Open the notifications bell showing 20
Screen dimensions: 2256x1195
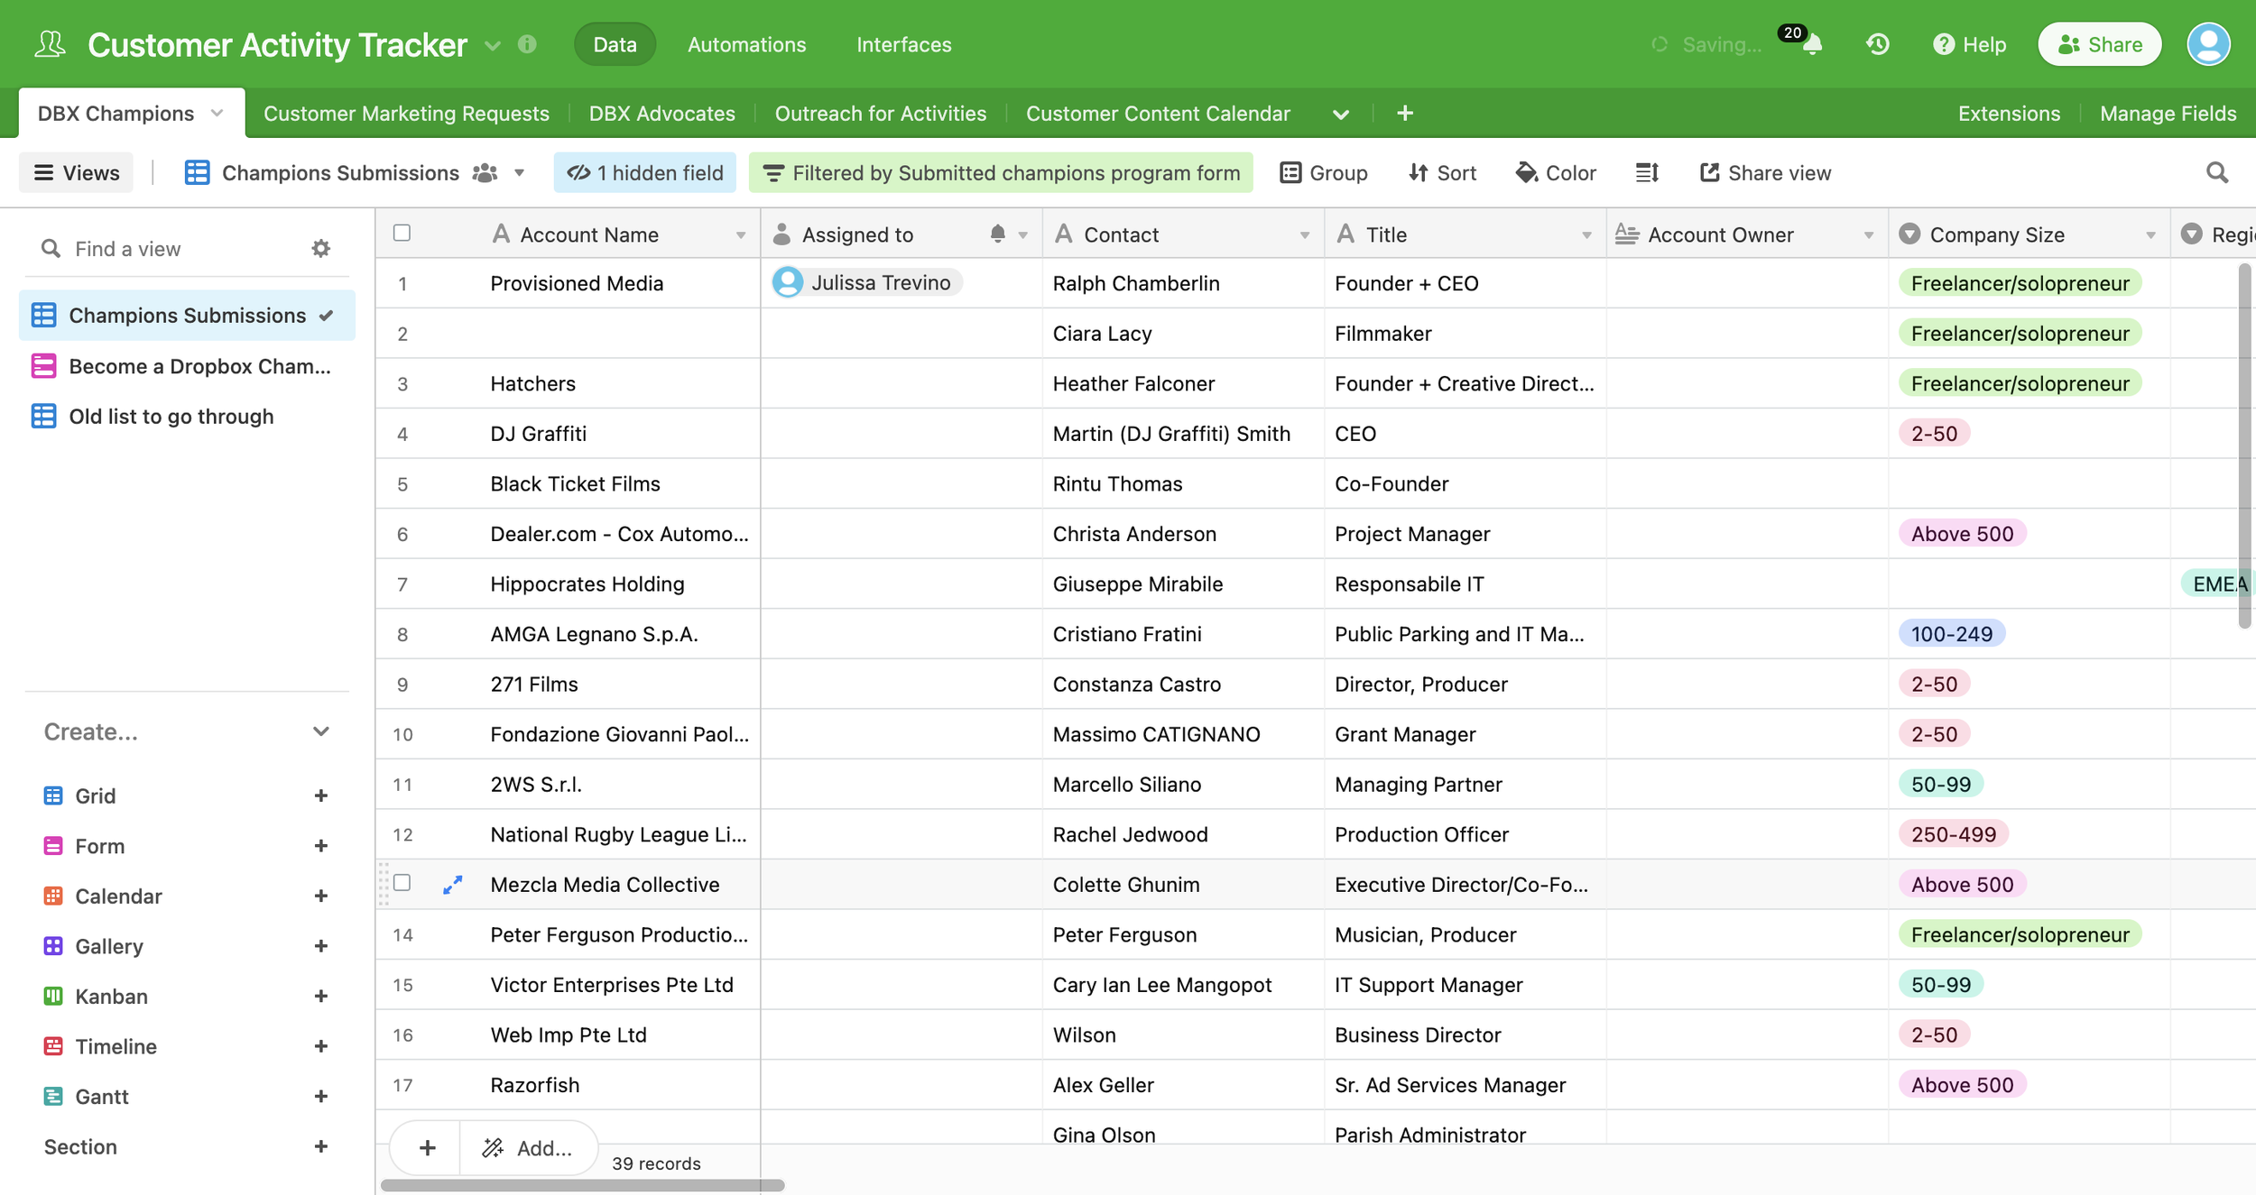pos(1812,44)
